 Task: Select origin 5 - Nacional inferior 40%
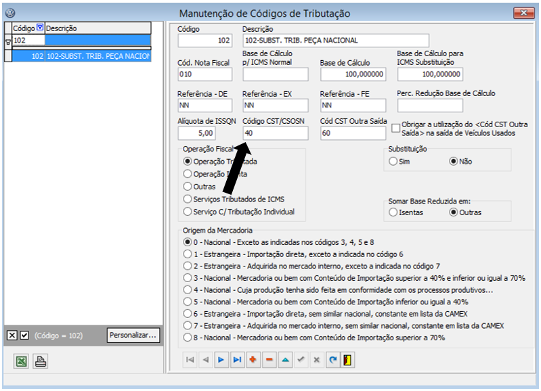coord(188,302)
